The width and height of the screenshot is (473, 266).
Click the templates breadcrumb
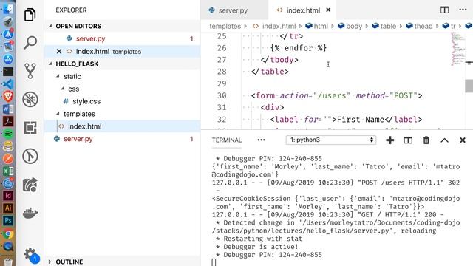tap(225, 27)
